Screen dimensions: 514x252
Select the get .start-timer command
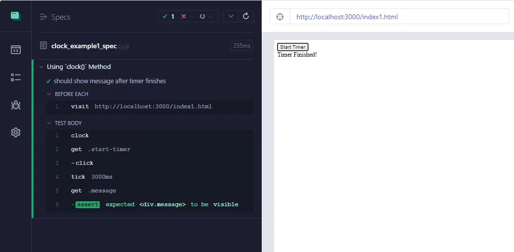click(x=150, y=149)
